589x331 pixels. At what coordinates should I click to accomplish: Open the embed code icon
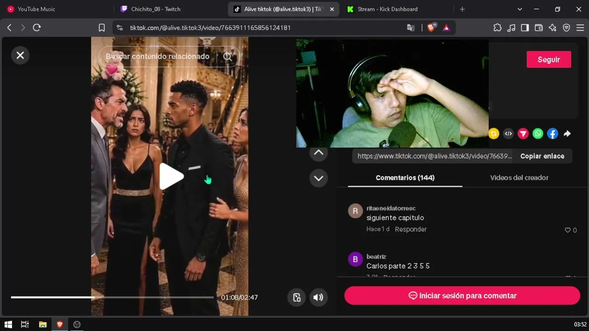[508, 134]
